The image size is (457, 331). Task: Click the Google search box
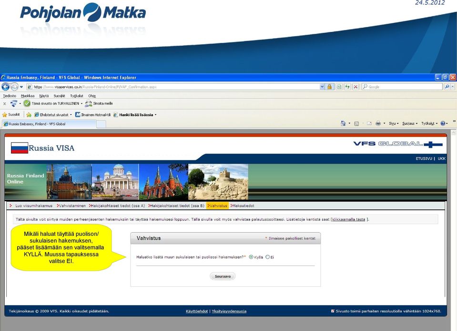402,87
